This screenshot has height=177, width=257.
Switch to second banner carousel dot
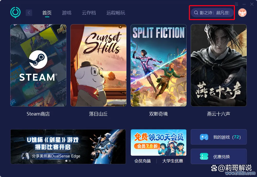click(70, 161)
